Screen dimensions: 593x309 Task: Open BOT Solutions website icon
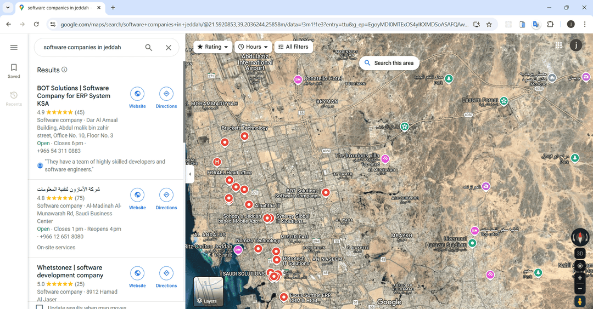coord(137,94)
